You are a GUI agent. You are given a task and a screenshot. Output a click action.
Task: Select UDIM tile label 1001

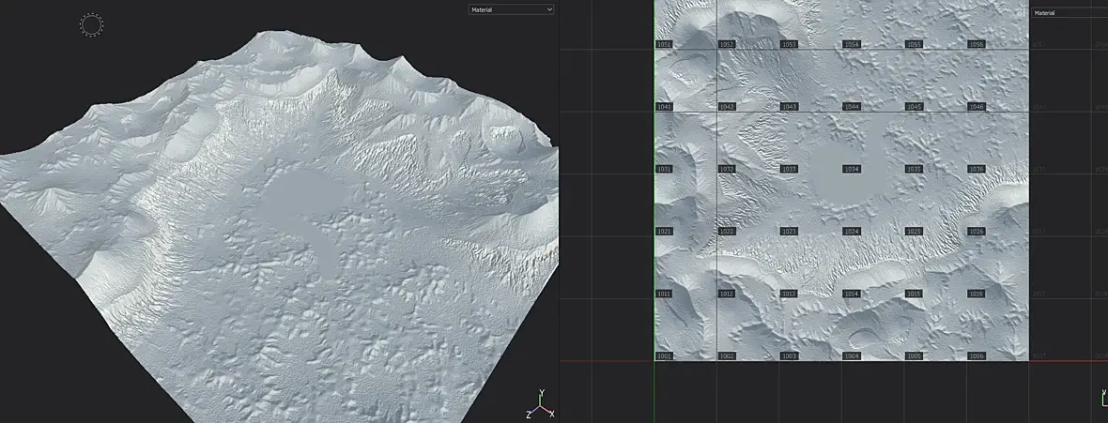(x=664, y=356)
